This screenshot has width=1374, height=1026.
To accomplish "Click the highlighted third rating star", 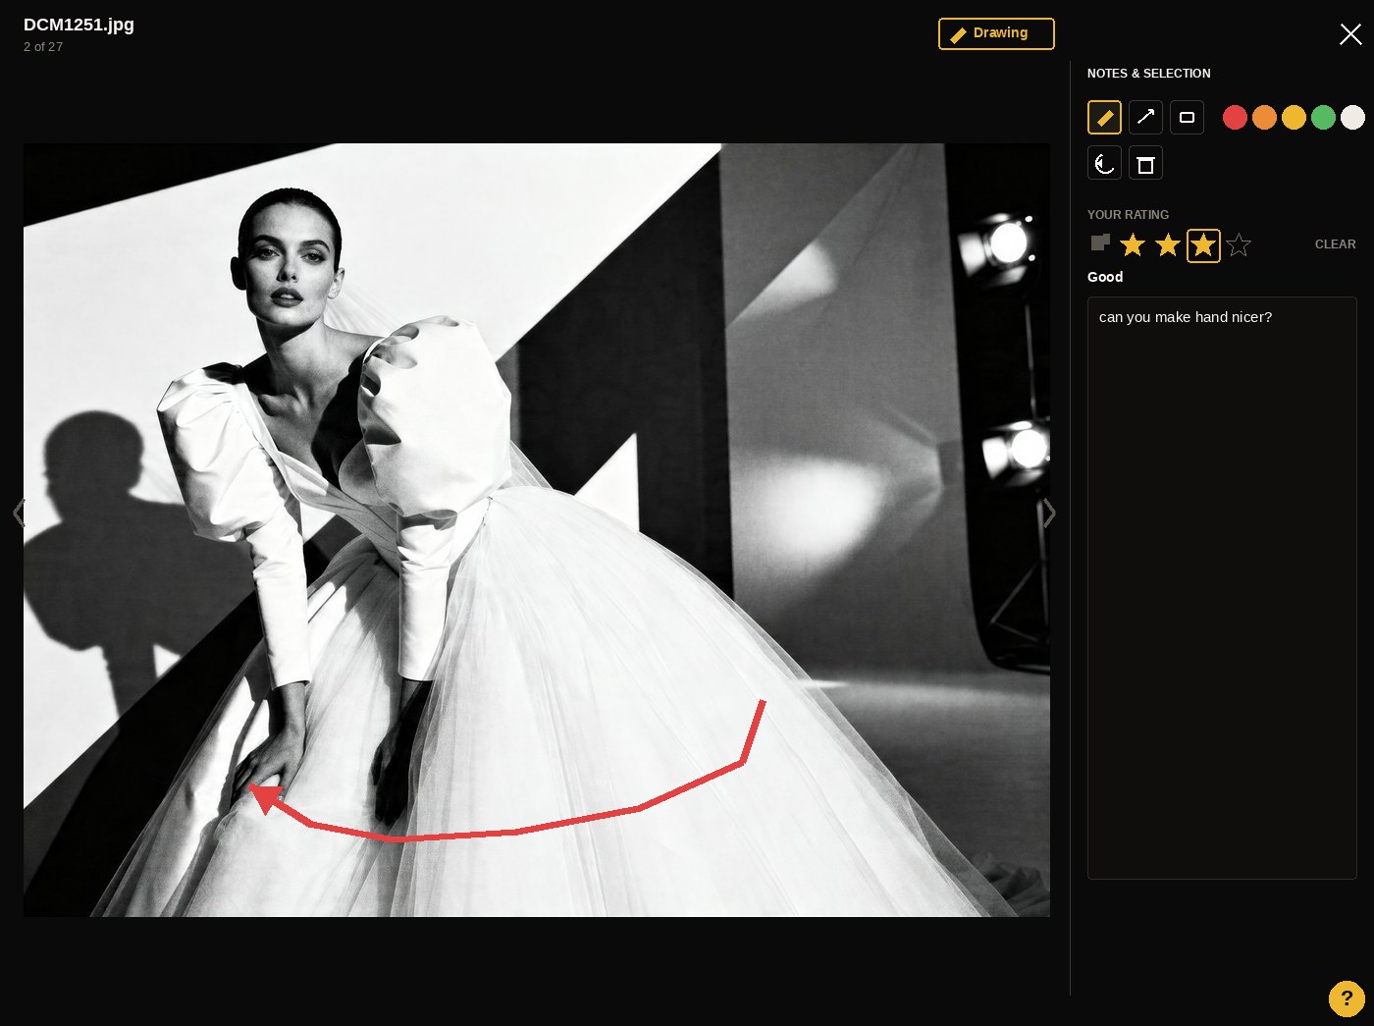I will [x=1203, y=244].
